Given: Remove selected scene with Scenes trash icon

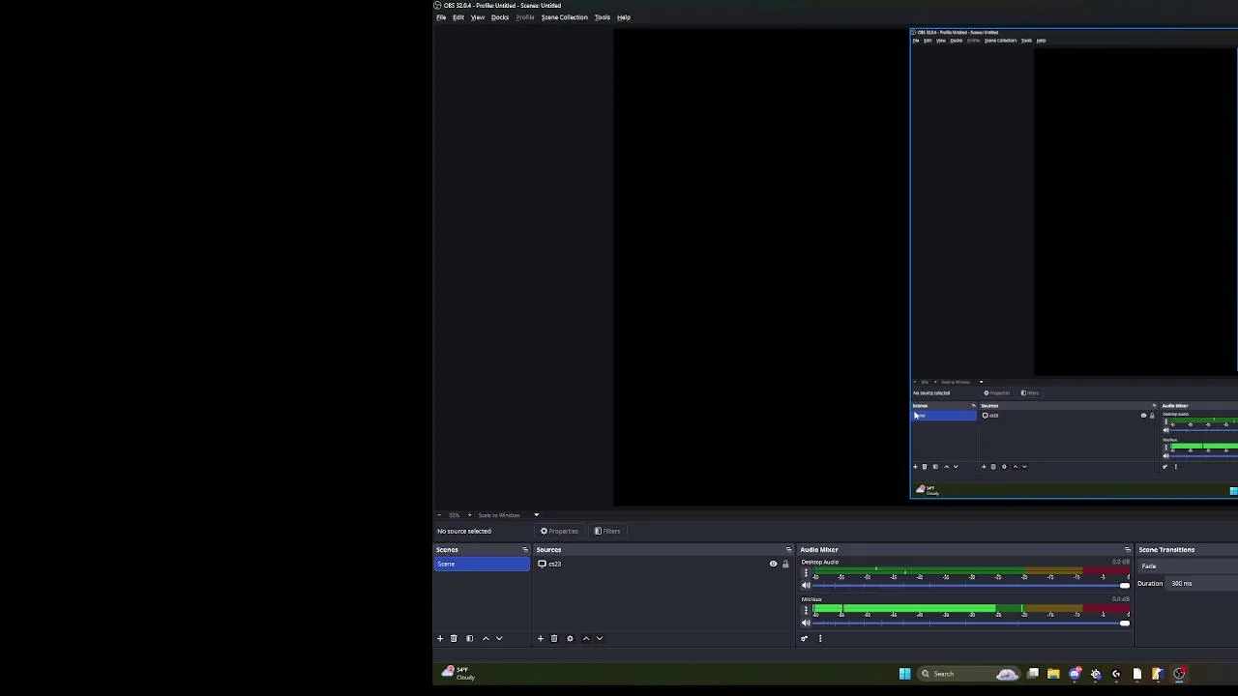Looking at the screenshot, I should click(x=454, y=638).
